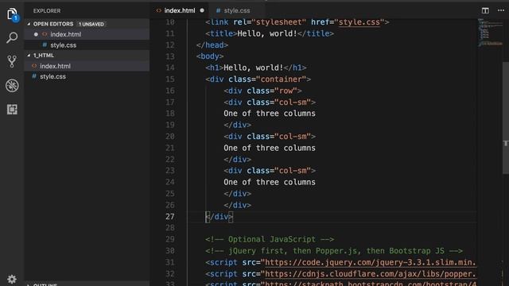The width and height of the screenshot is (509, 286).
Task: Switch to the index.html tab
Action: click(x=180, y=10)
